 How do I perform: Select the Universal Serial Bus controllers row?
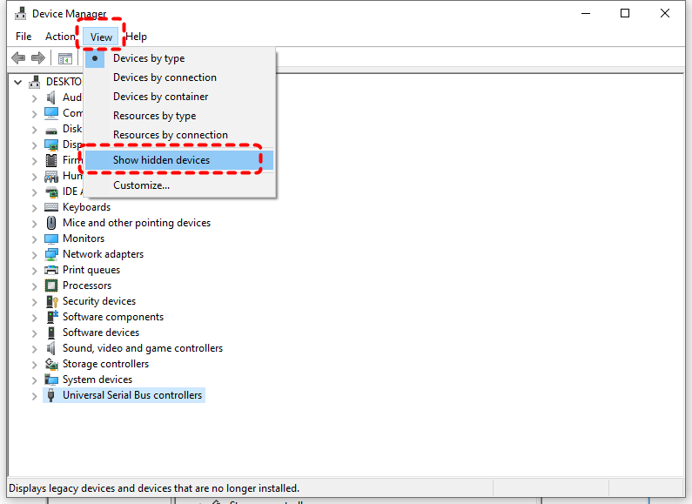click(124, 395)
